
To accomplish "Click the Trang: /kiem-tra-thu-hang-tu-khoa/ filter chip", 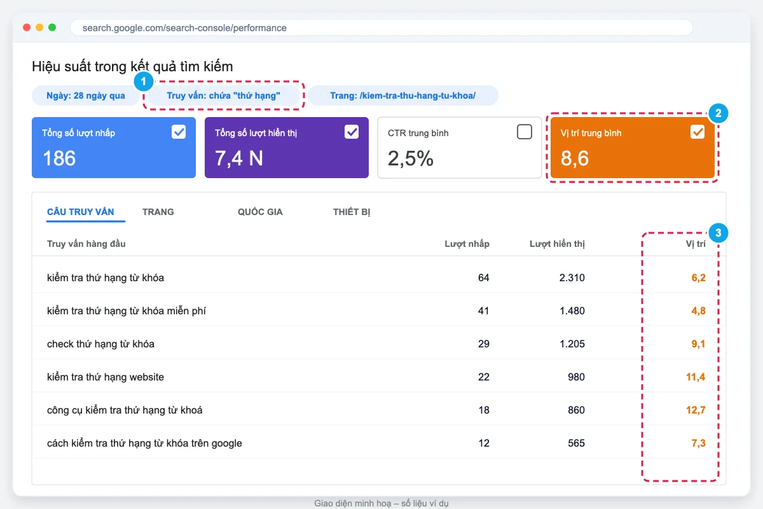I will pos(403,95).
